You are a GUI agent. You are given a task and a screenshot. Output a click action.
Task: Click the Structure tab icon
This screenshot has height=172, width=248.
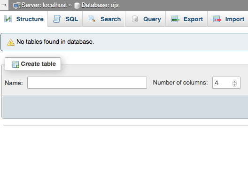tap(8, 19)
